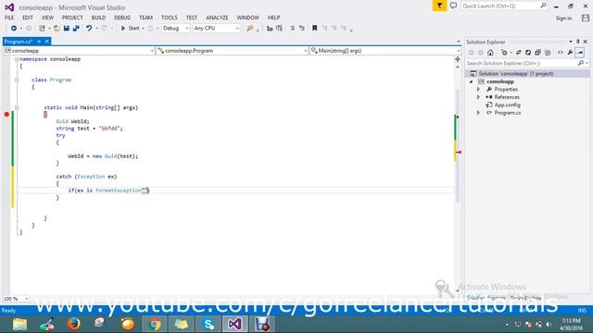Image resolution: width=593 pixels, height=333 pixels.
Task: Expand the Properties tree node
Action: [478, 90]
